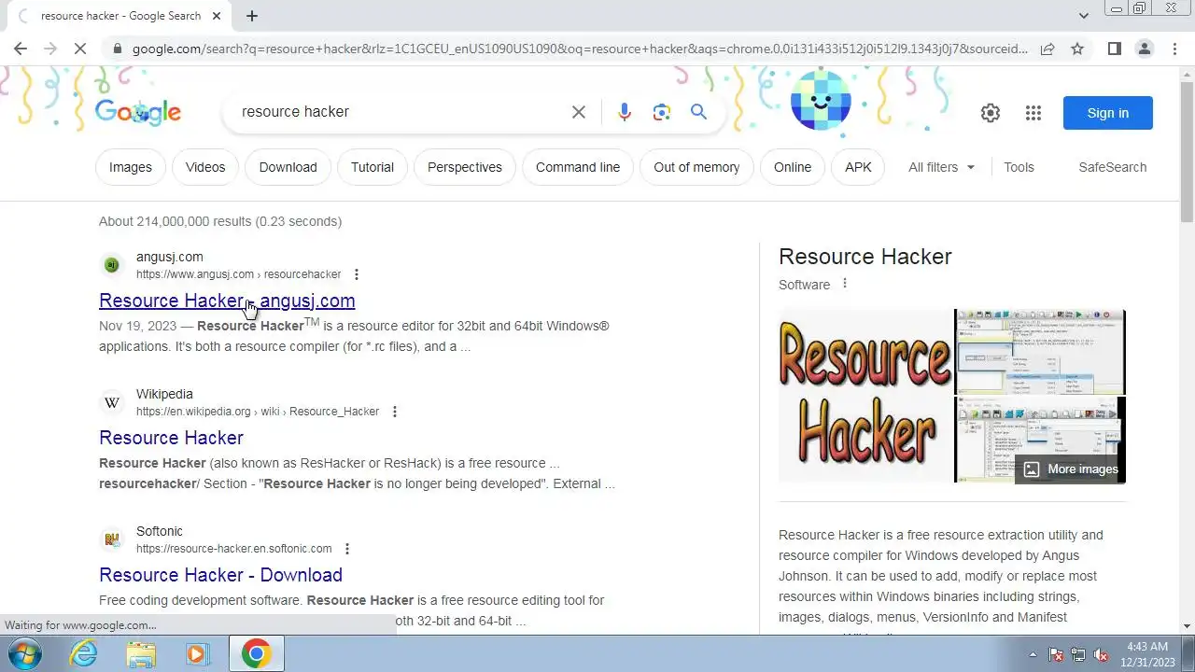Open the large Resource Hacker logo image

coord(865,396)
